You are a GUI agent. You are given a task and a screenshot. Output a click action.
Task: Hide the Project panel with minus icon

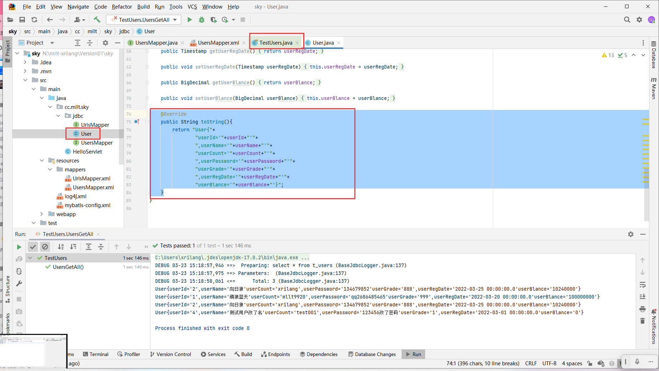(117, 43)
